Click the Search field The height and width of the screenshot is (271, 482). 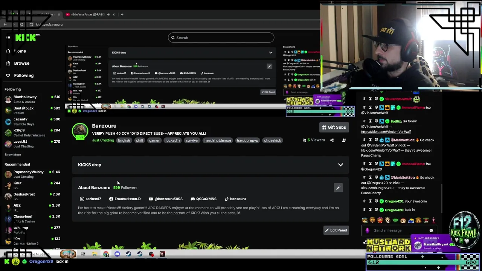click(x=221, y=38)
